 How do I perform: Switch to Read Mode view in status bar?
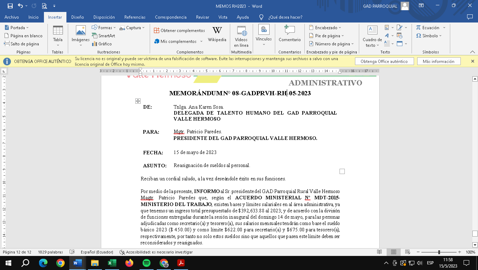coord(380,252)
